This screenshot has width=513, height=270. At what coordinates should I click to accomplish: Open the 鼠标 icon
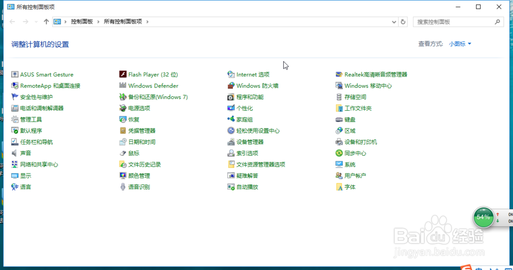click(123, 153)
